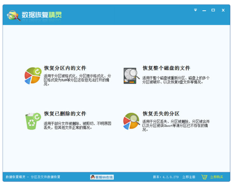Click the 立即购买 link

click(217, 177)
